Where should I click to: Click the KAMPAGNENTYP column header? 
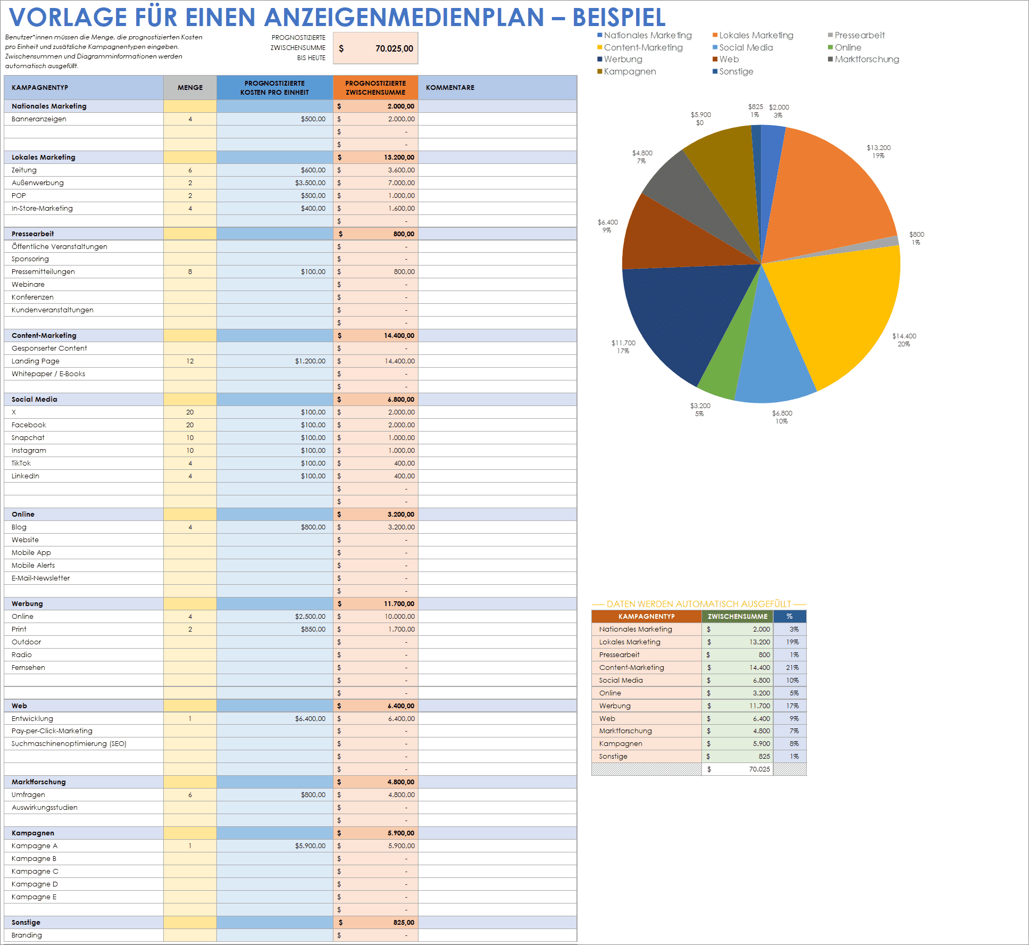[83, 88]
